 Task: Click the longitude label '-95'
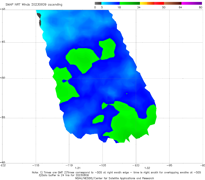tap(170, 165)
